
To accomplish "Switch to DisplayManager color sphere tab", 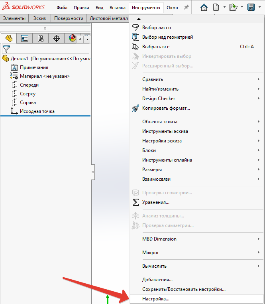I will (72, 38).
